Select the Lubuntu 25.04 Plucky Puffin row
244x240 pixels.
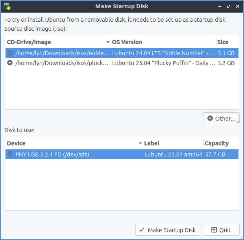tap(163, 63)
